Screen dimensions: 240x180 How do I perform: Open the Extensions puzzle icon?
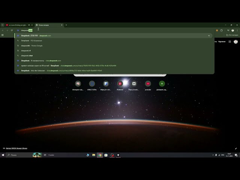222,30
